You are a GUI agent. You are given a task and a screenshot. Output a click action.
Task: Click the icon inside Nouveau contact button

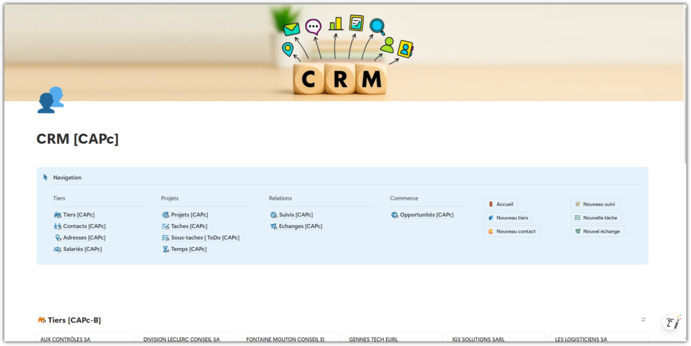(491, 231)
